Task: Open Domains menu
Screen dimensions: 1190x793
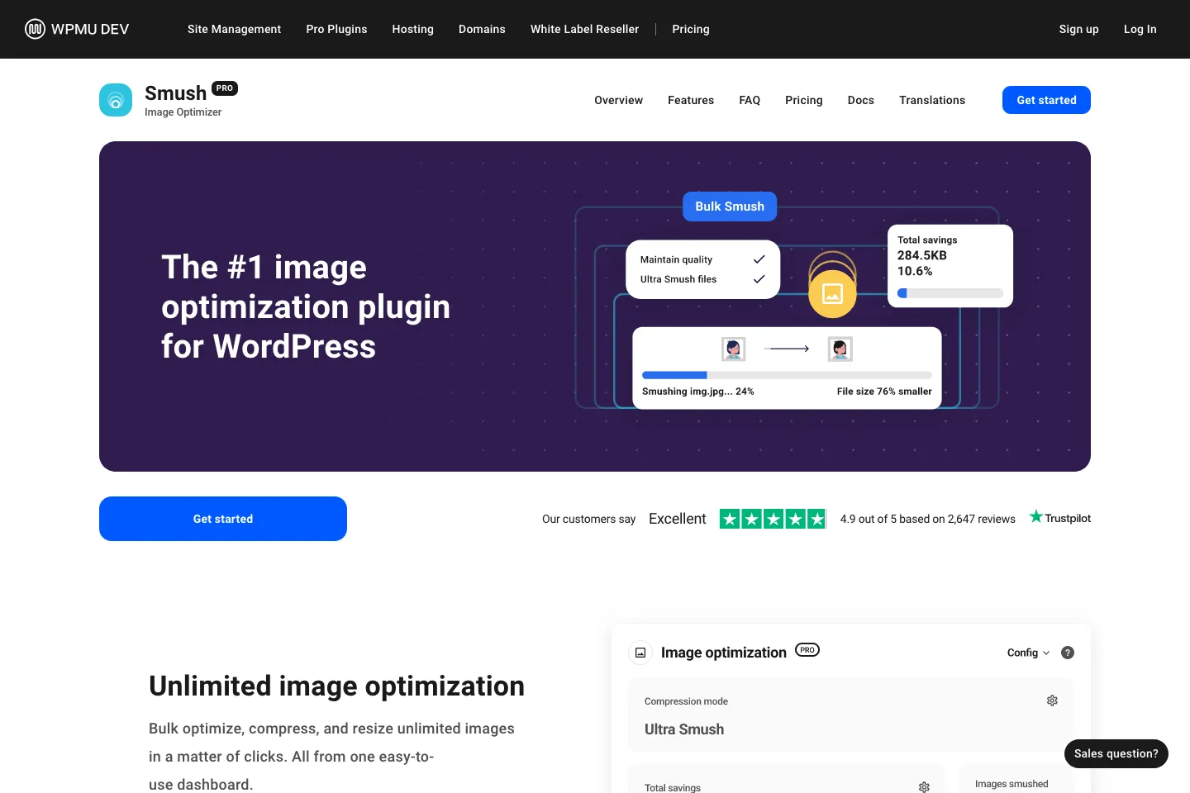Action: [482, 29]
